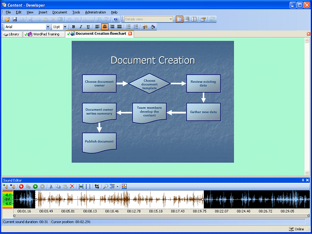Click the timeline marker at 00:10.46
Image resolution: width=312 pixels, height=234 pixels.
pos(112,211)
